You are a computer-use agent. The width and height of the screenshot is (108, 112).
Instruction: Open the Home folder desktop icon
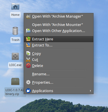tap(15, 6)
